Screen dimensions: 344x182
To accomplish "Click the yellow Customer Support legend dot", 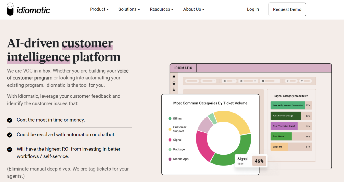I will coord(170,129).
